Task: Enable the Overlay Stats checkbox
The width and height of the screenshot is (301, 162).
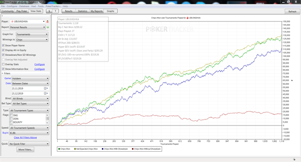Action: pyautogui.click(x=3, y=64)
